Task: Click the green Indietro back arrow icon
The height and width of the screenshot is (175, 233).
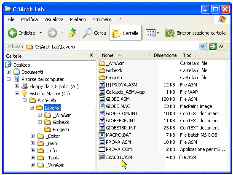Action: point(13,33)
